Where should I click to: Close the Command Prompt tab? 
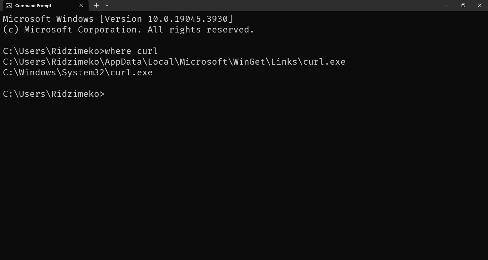tap(81, 5)
